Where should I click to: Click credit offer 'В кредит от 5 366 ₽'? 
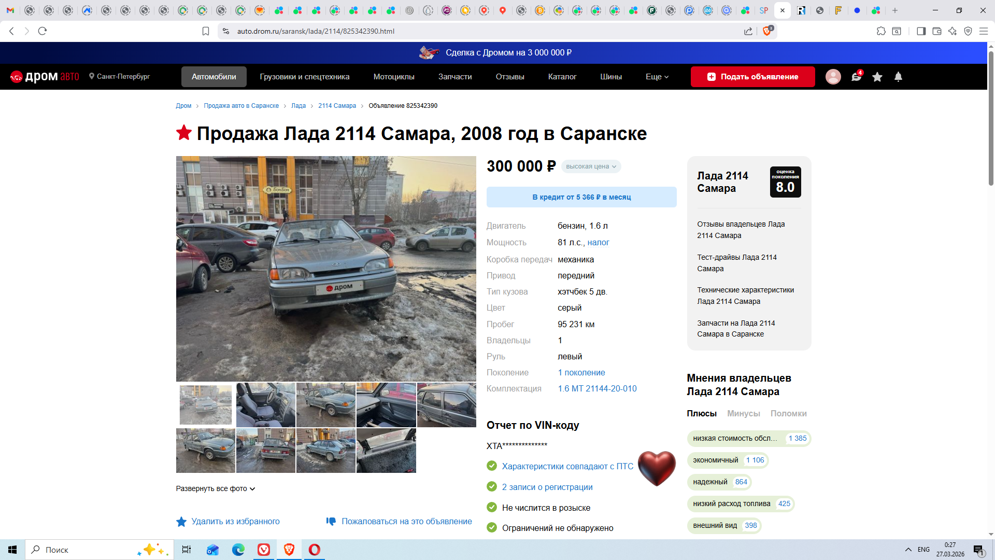pos(581,197)
